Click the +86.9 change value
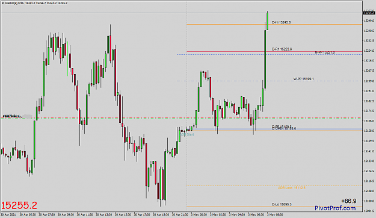376x218 pixels. [349, 201]
